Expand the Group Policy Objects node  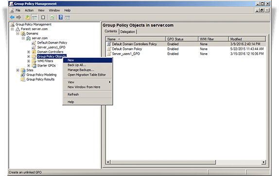[29, 56]
